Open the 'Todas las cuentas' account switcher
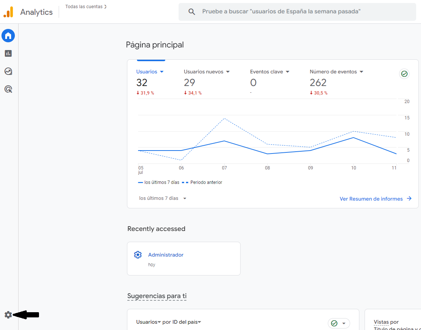Viewport: 421px width, 330px height. [86, 6]
